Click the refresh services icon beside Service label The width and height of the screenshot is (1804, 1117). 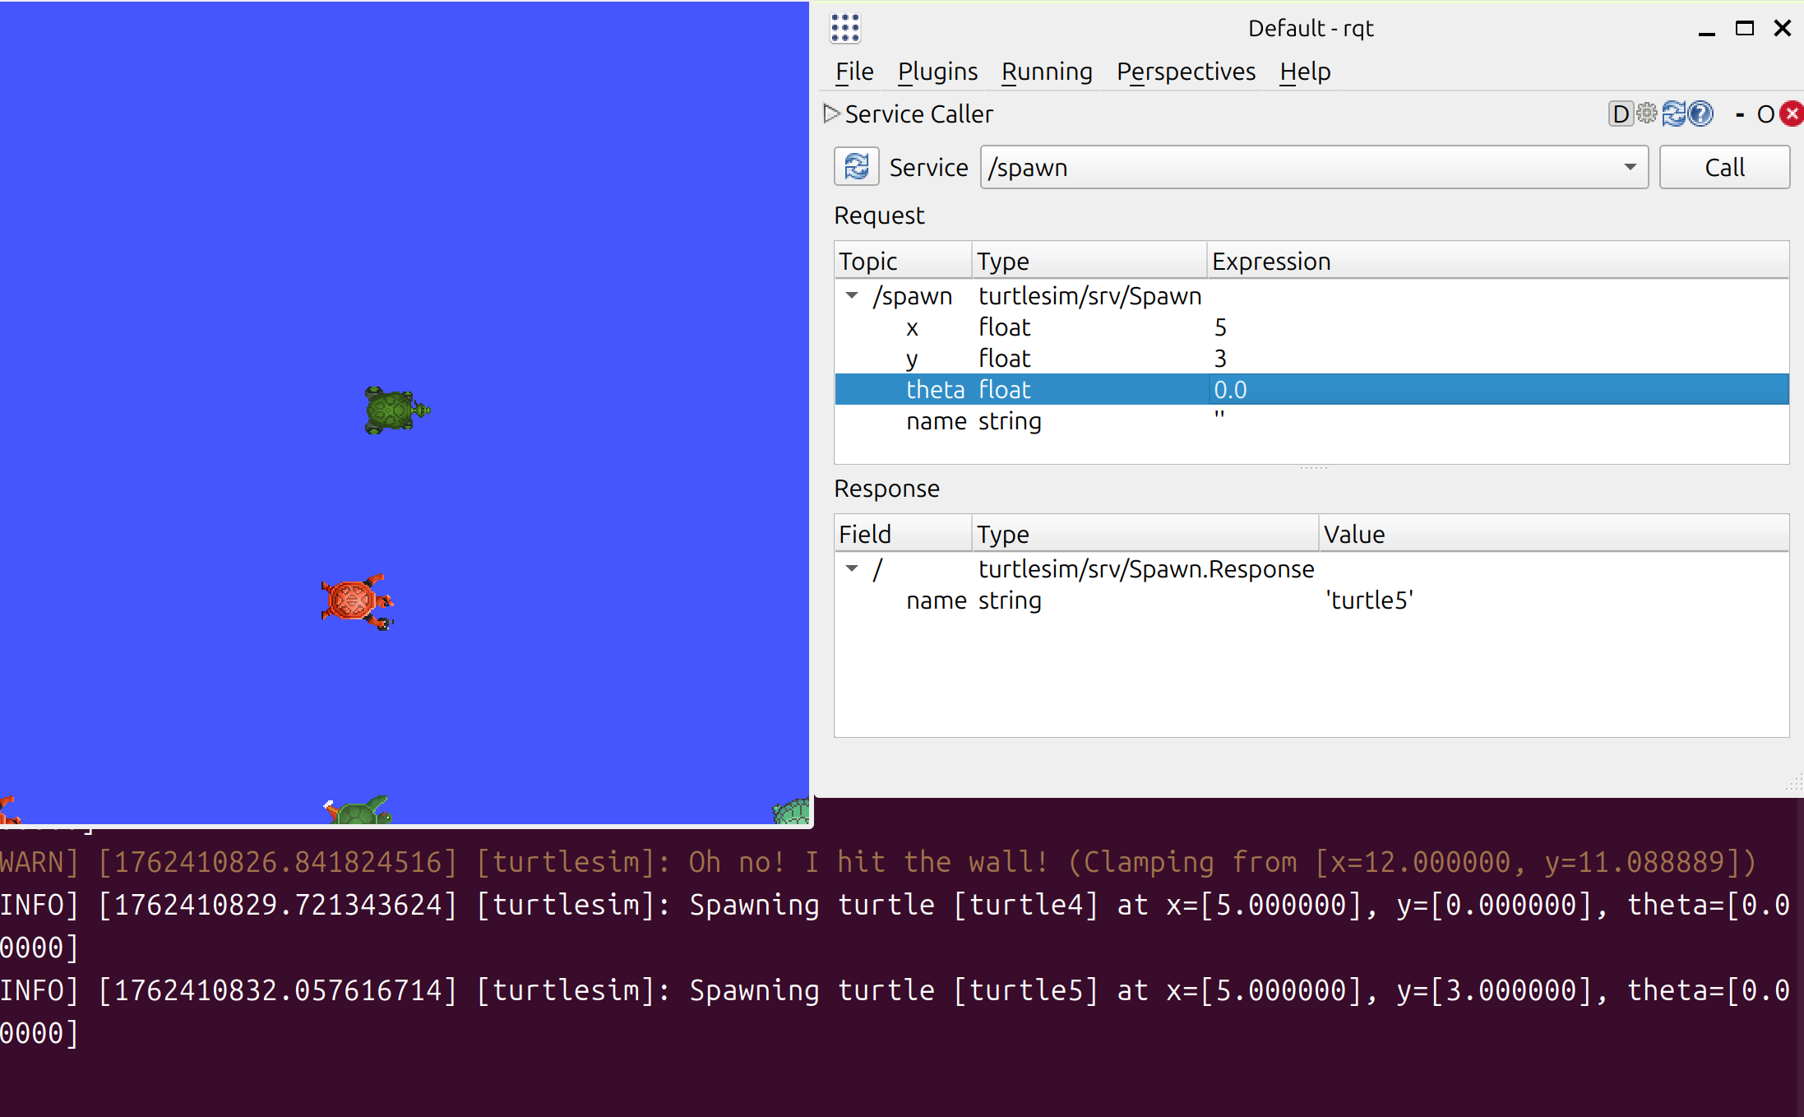click(x=856, y=167)
